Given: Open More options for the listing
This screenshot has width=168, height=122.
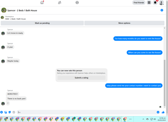Looking at the screenshot, I should pyautogui.click(x=124, y=23).
